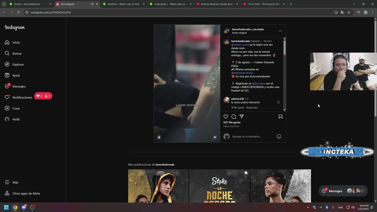Open a new browser tab

[x=291, y=4]
